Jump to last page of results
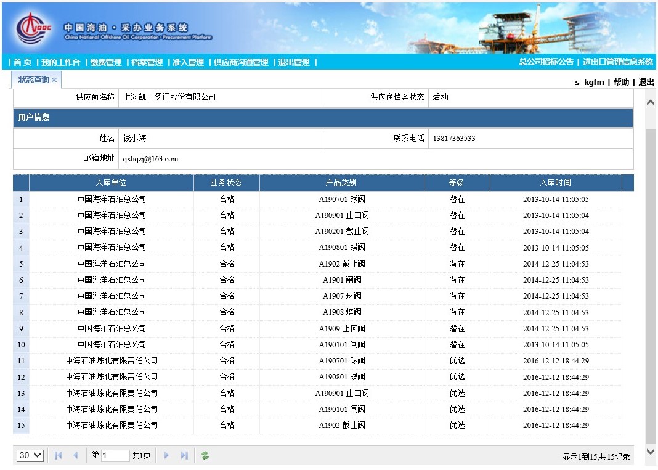 [184, 455]
